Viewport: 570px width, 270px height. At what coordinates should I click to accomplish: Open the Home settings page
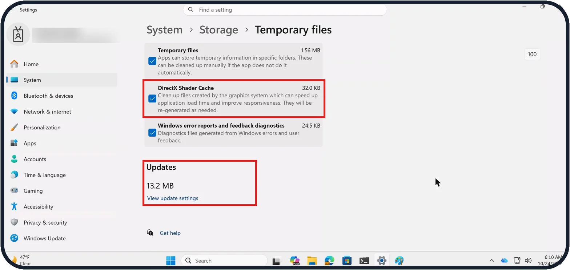(x=62, y=64)
